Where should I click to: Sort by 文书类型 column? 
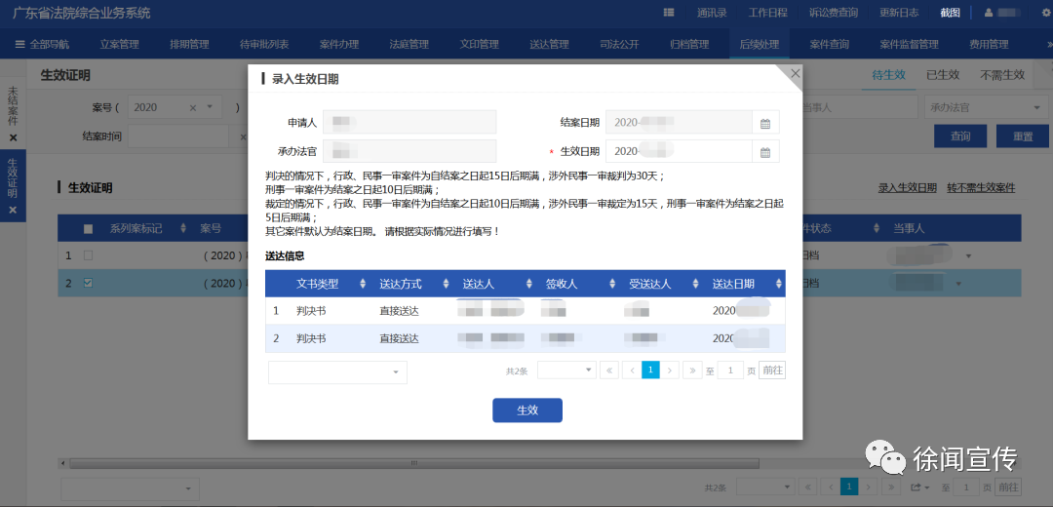coord(363,284)
